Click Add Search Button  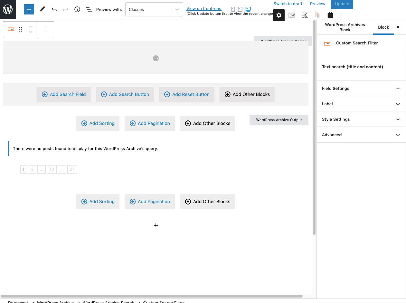coord(125,94)
